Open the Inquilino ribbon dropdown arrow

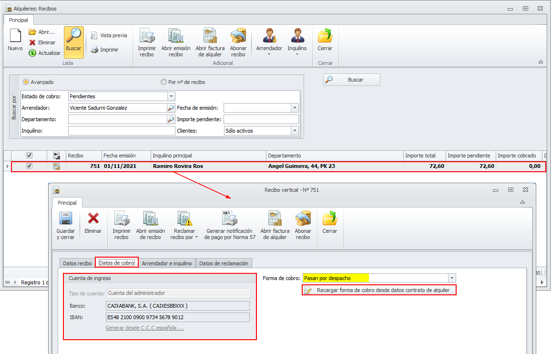click(x=297, y=54)
